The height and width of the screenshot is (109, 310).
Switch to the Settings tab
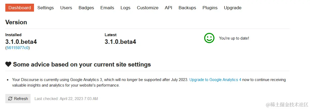(45, 8)
